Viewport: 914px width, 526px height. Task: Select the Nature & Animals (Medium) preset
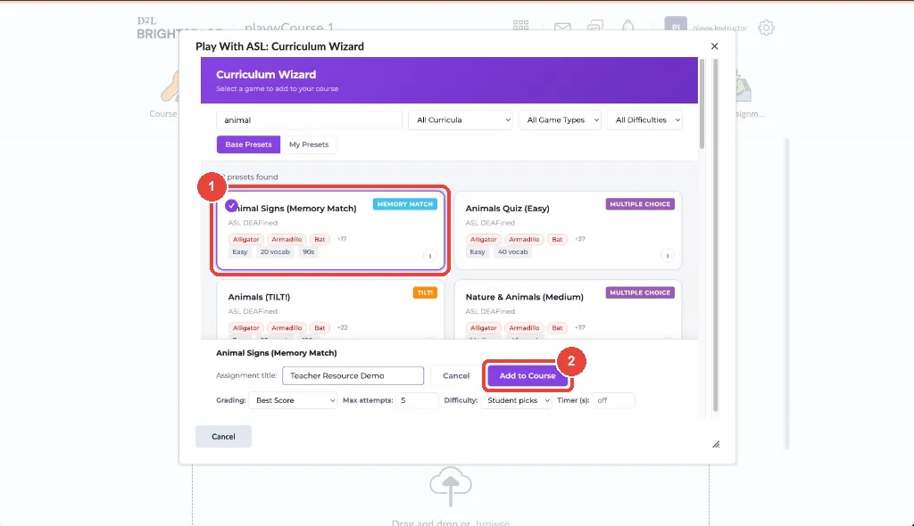[x=568, y=310]
